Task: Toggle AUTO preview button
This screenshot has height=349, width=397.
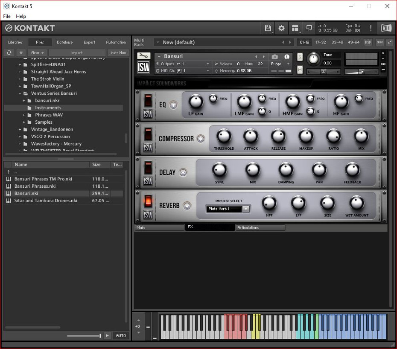Action: tap(121, 336)
